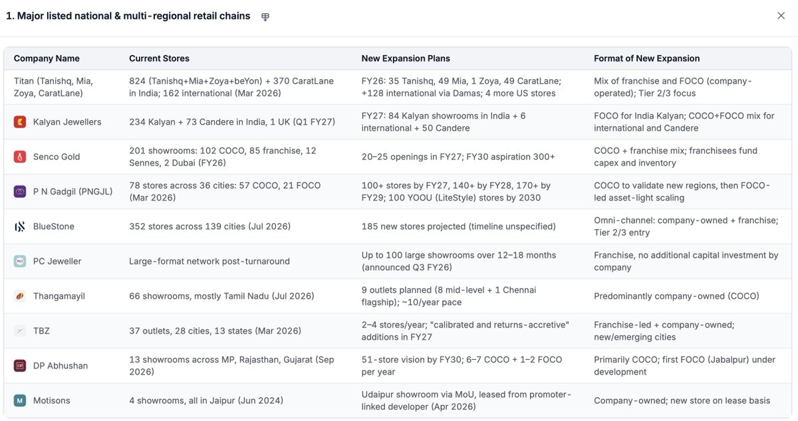Select the "Thangamayil" company name
This screenshot has height=421, width=798.
click(x=60, y=296)
